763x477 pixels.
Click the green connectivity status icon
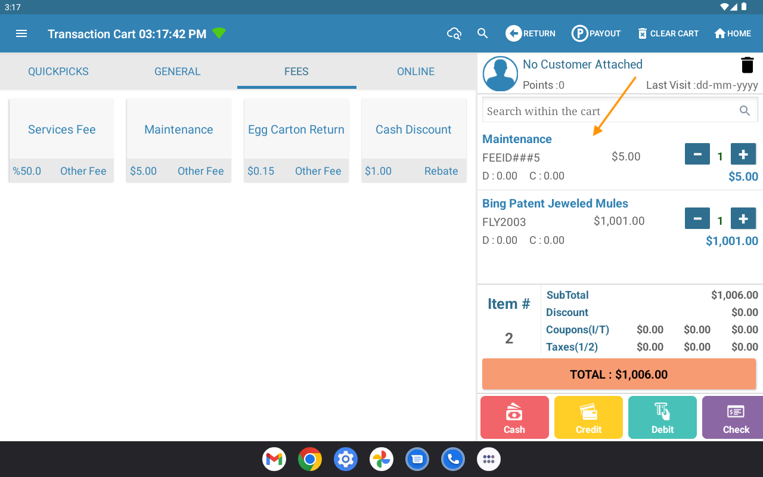tap(219, 33)
